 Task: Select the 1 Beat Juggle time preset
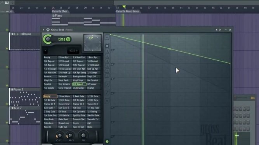[65, 69]
